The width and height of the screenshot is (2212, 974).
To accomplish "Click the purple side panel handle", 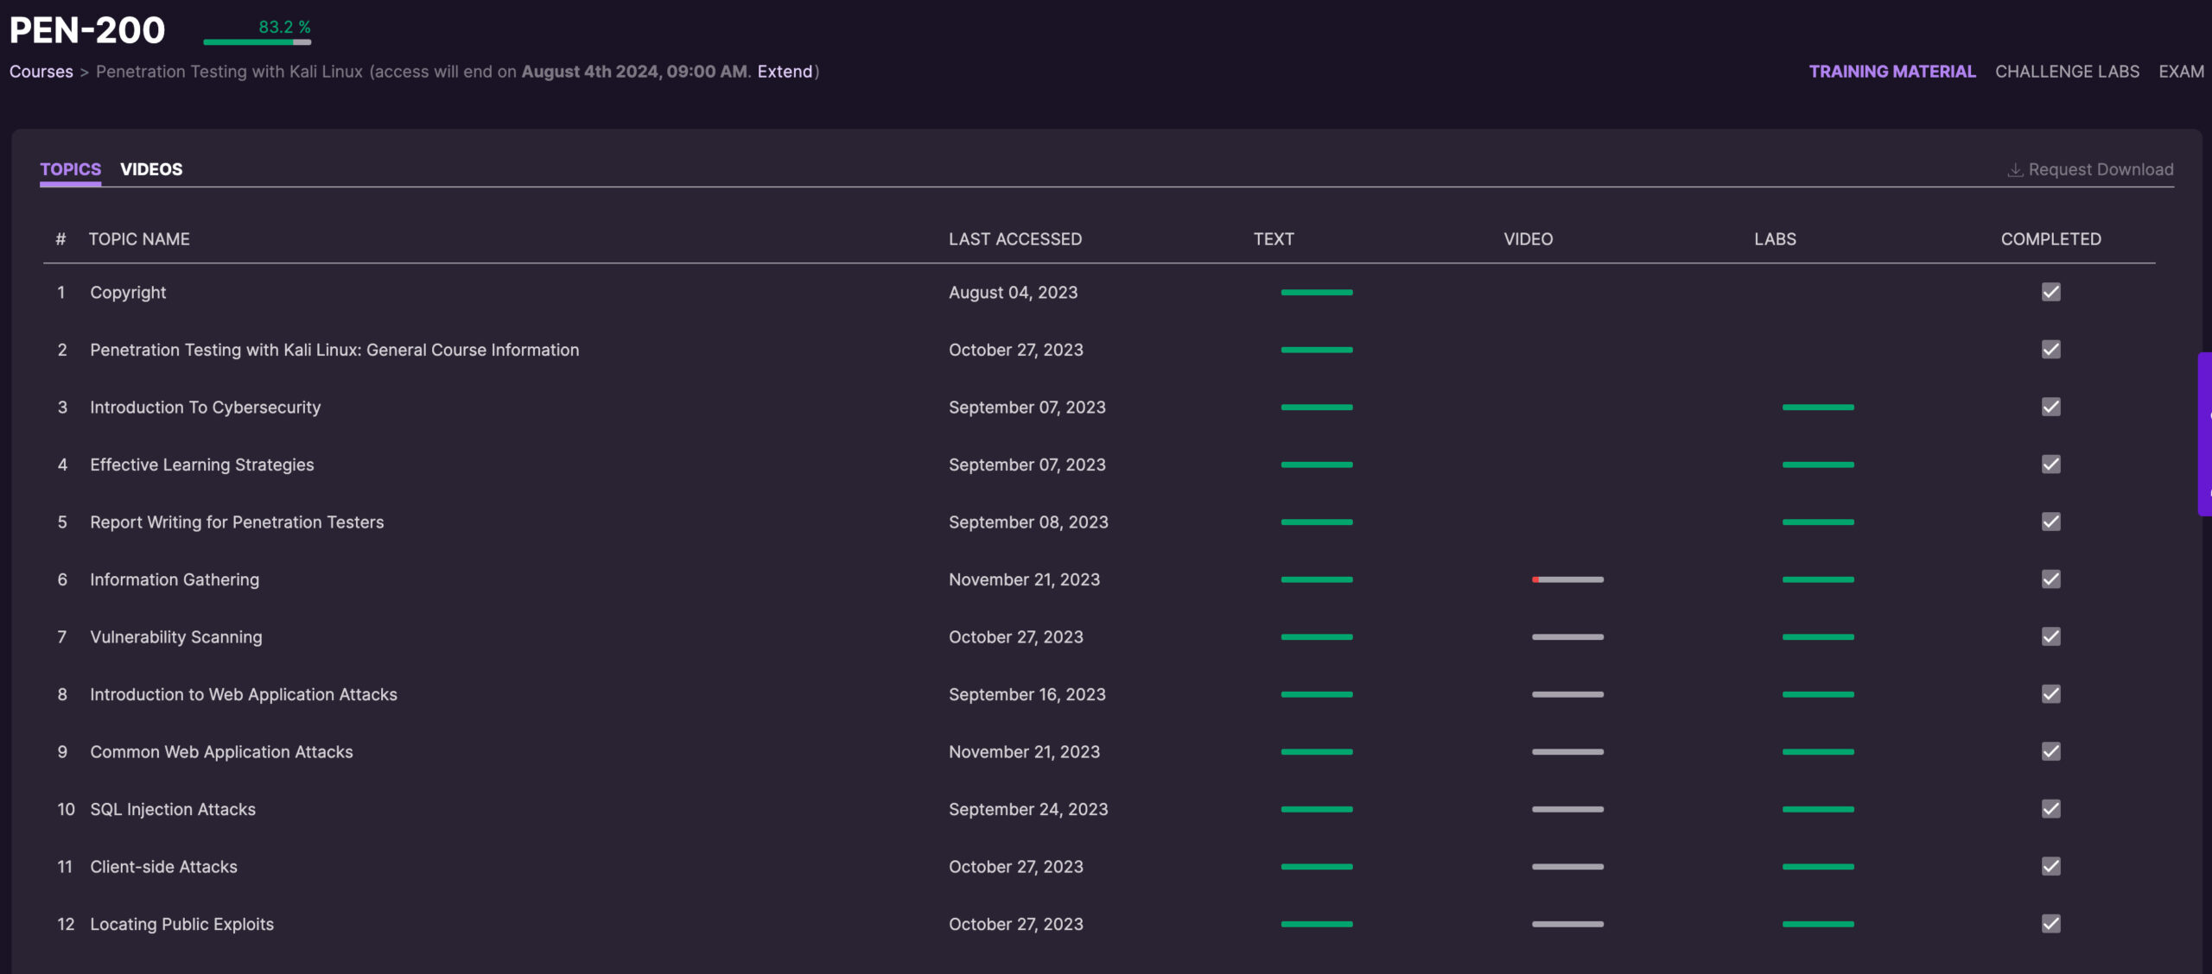I will point(2205,433).
